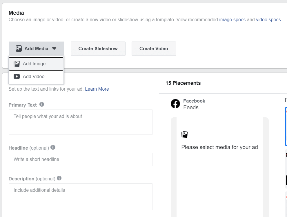Expand the Add Media dropdown arrow

click(x=54, y=49)
